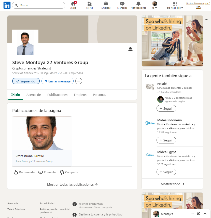Follow Midea Egypt with Seguir
The height and width of the screenshot is (218, 211).
pos(166,172)
